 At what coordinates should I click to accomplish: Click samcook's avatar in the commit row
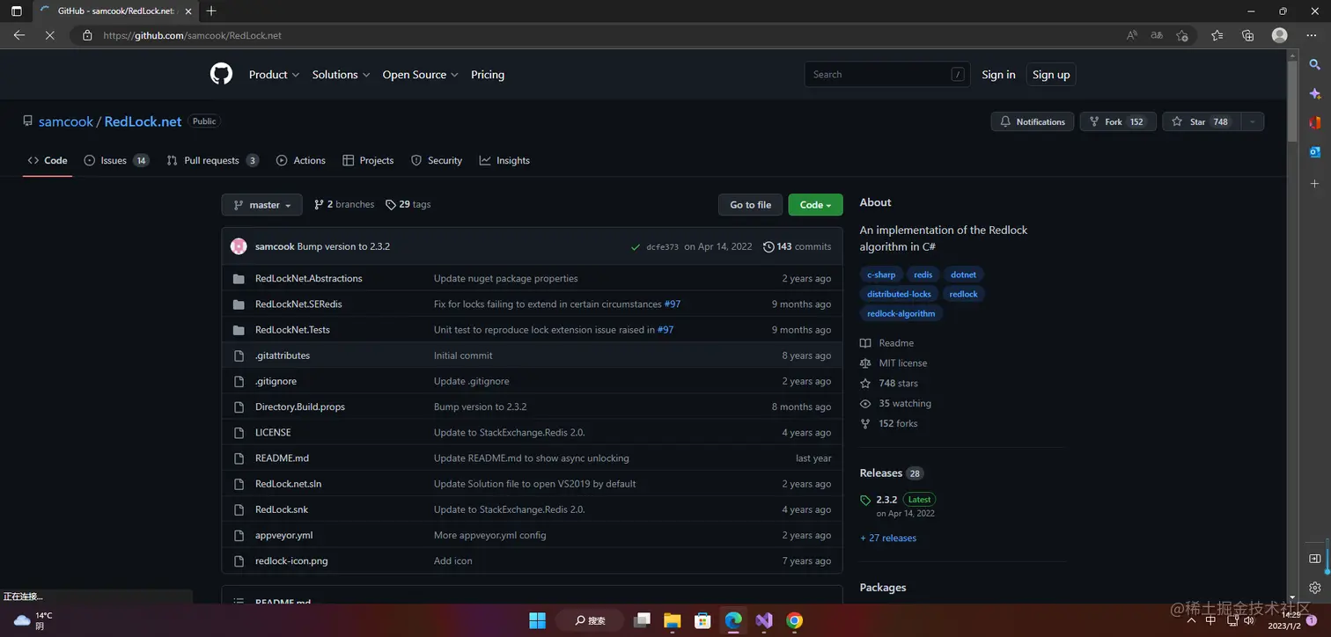239,246
